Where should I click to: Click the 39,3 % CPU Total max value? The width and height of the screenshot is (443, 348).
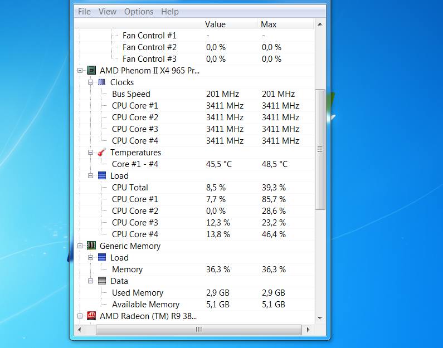[x=274, y=188]
